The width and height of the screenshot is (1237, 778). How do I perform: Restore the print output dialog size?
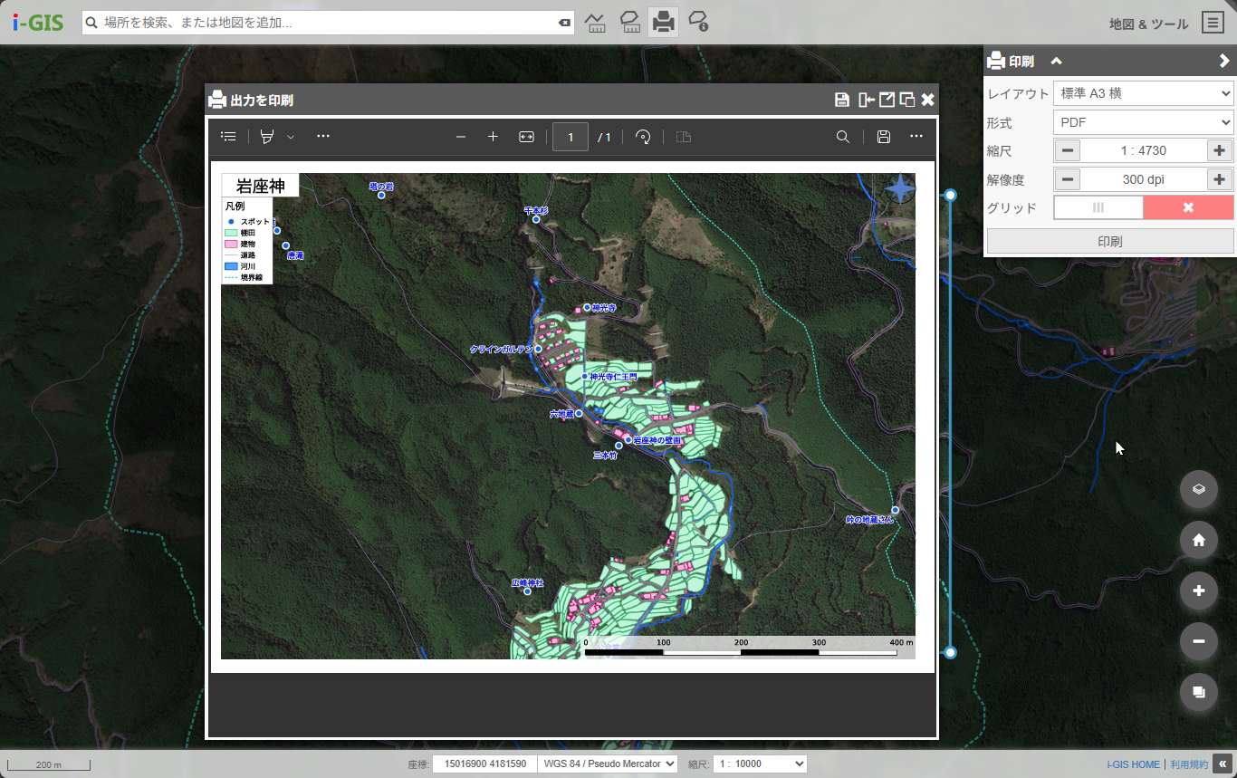pyautogui.click(x=906, y=100)
